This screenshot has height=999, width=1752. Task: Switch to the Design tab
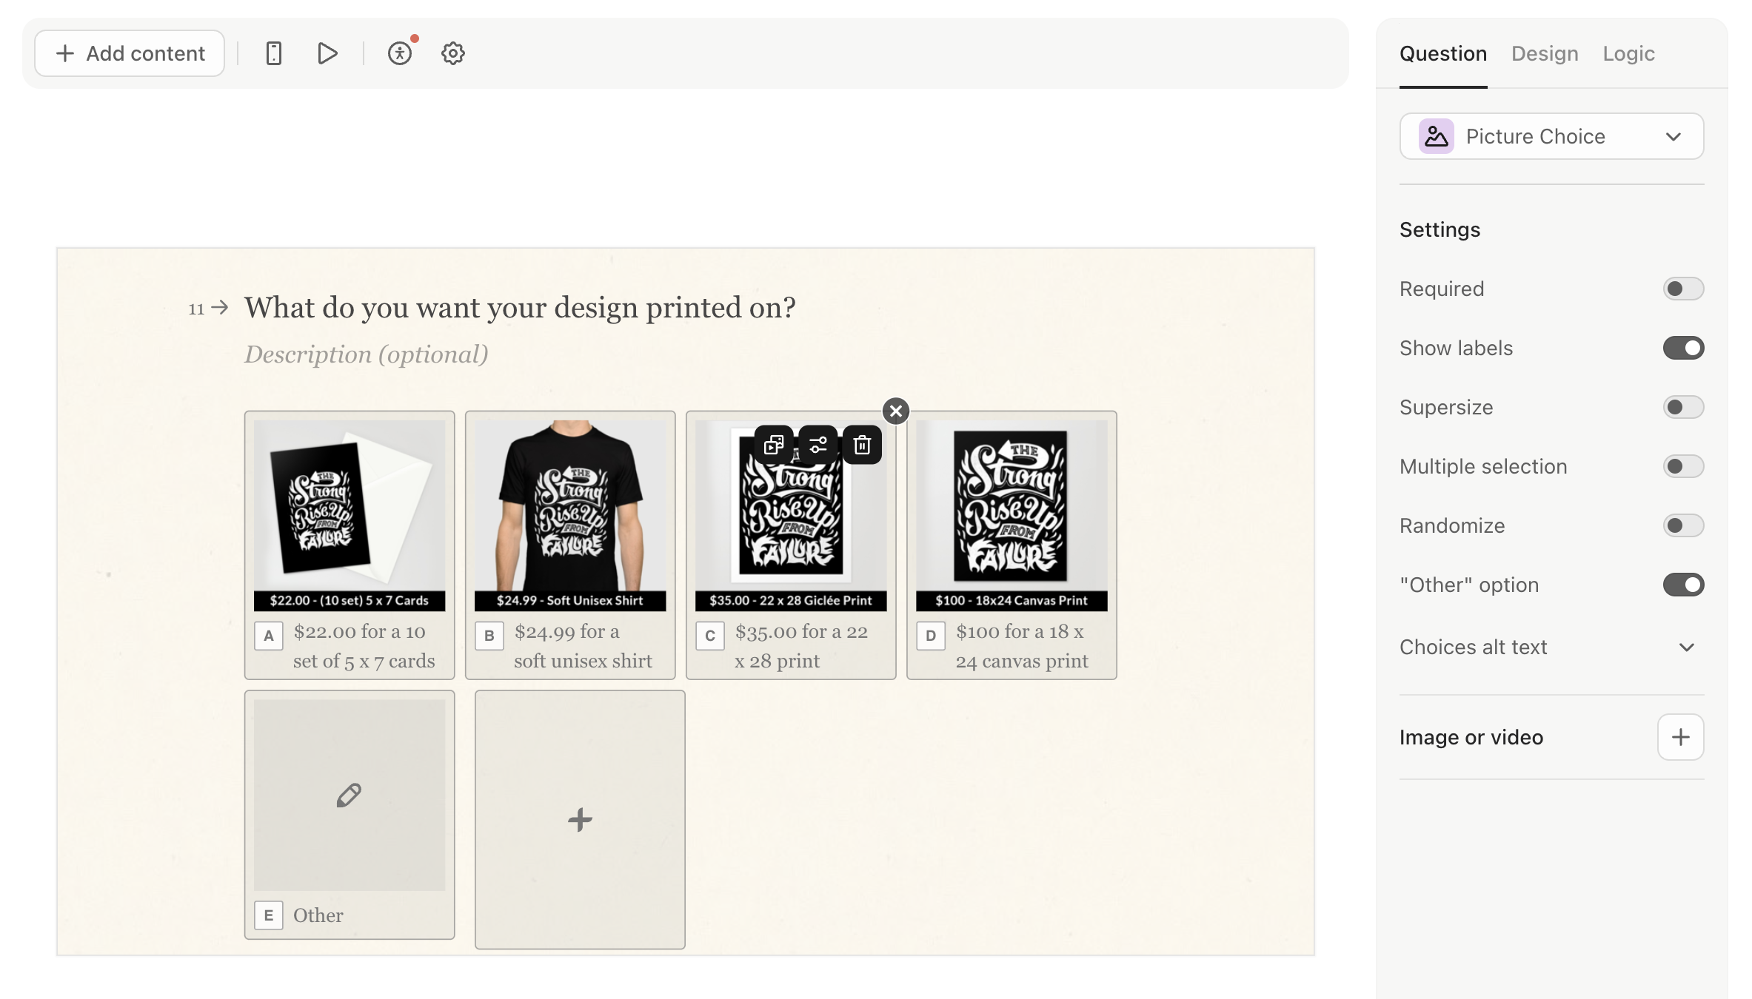[1545, 53]
